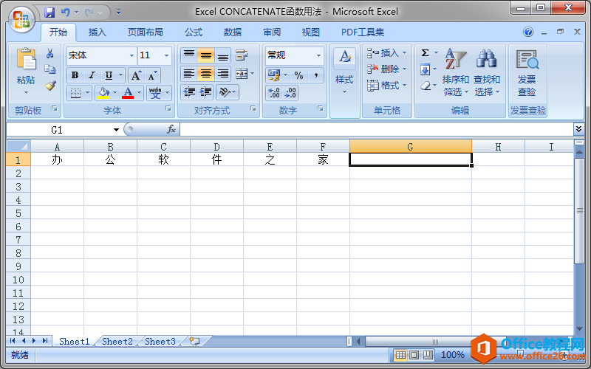Redo the last action
Image resolution: width=591 pixels, height=369 pixels.
(89, 13)
